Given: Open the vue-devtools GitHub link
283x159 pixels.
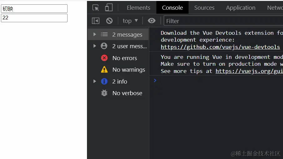Looking at the screenshot, I should (x=220, y=47).
